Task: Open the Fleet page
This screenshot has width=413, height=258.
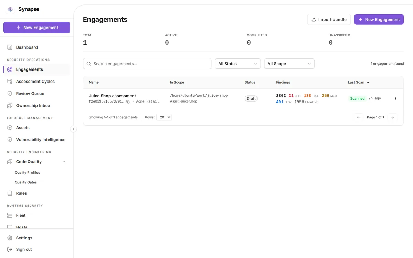Action: tap(21, 215)
